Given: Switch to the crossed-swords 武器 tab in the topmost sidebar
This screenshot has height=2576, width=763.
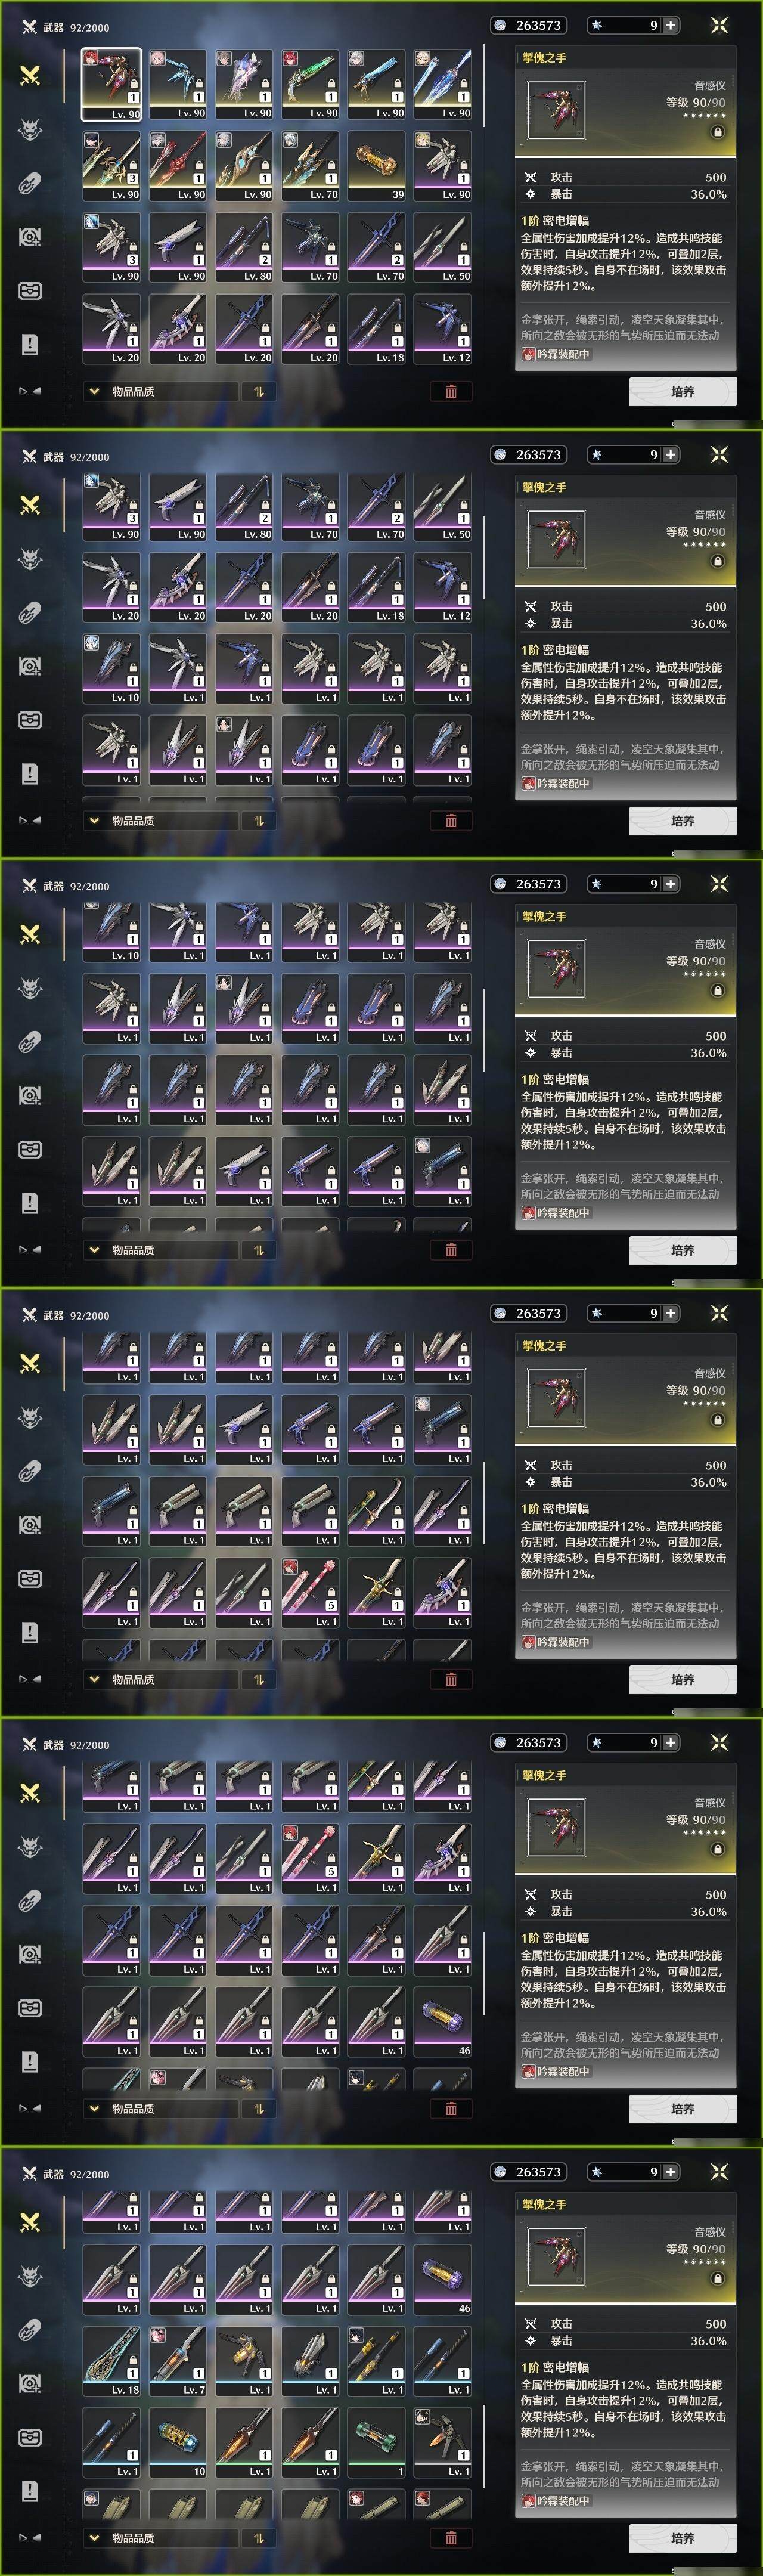Looking at the screenshot, I should (30, 75).
